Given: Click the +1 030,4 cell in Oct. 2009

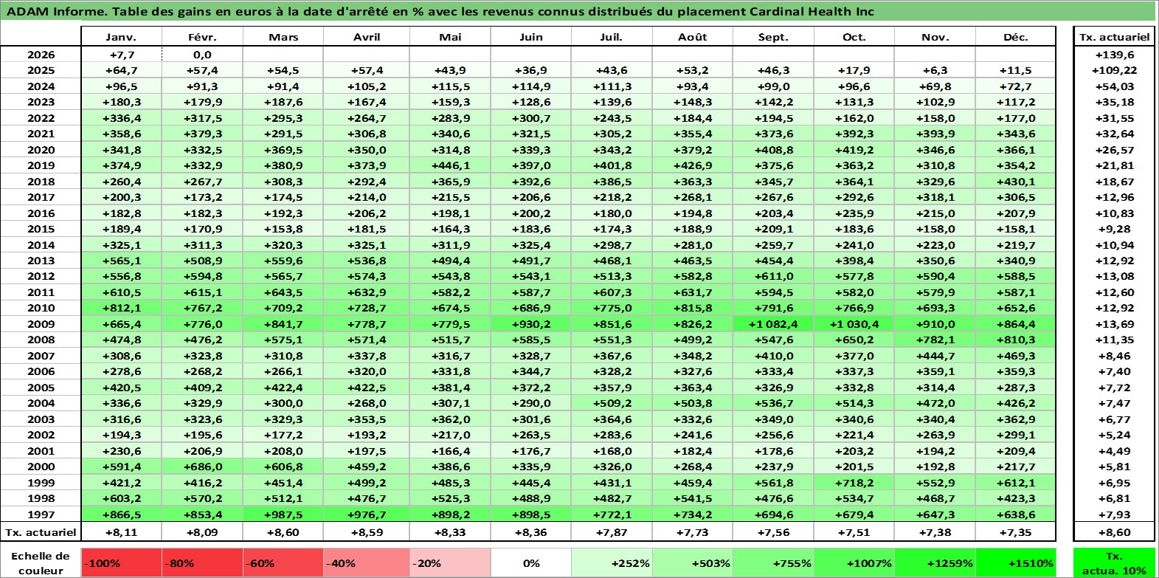Looking at the screenshot, I should (x=854, y=323).
